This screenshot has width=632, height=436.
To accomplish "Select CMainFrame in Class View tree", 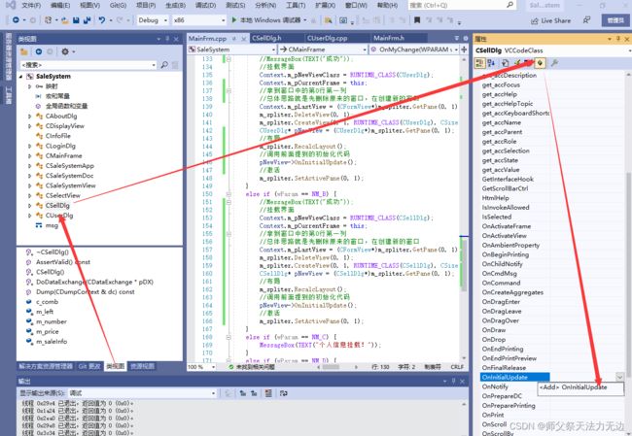I will [63, 155].
